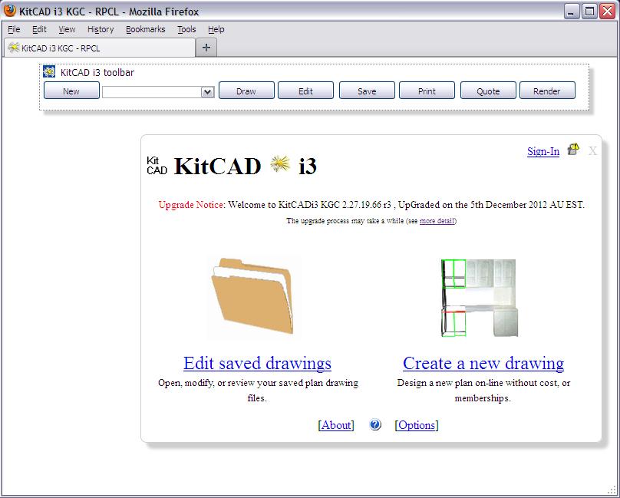Image resolution: width=620 pixels, height=498 pixels.
Task: Open the kitchen cabinet drawing thumbnail
Action: tap(480, 298)
